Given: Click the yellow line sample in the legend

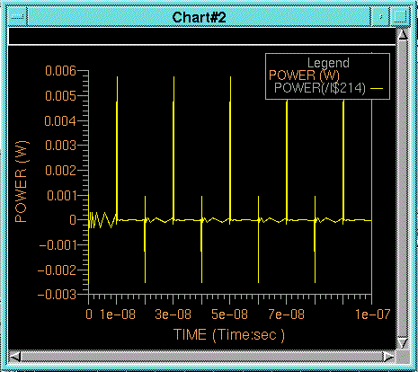Looking at the screenshot, I should pos(377,89).
